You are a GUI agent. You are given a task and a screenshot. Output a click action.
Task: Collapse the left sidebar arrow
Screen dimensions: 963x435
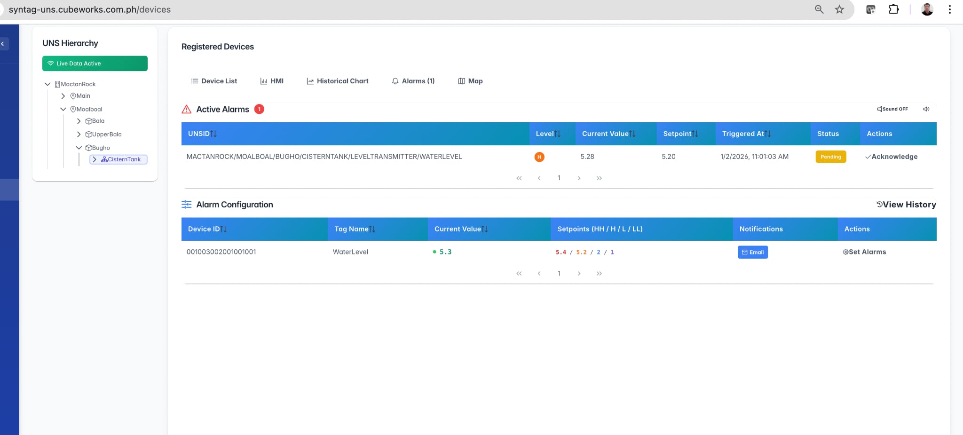point(3,44)
